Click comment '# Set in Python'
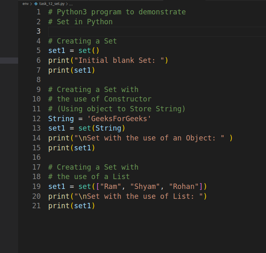This screenshot has height=253, width=266. coord(80,22)
